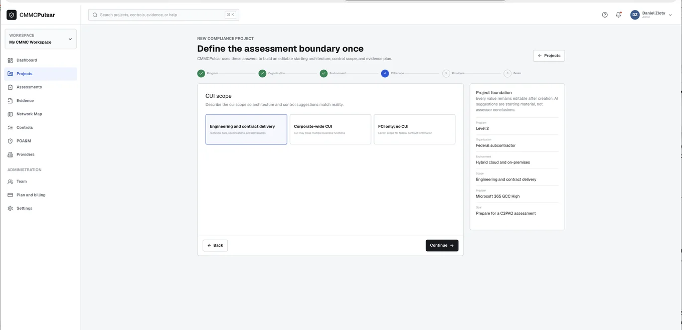The height and width of the screenshot is (330, 682).
Task: Open the notifications bell icon
Action: click(x=618, y=15)
